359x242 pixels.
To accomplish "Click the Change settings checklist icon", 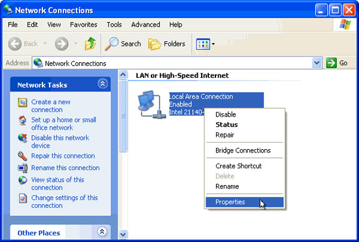I will [23, 198].
